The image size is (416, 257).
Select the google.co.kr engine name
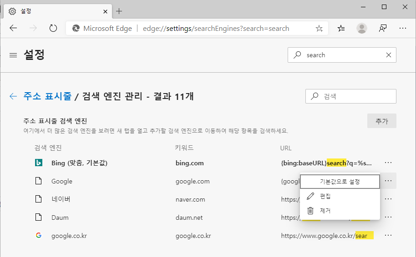(x=69, y=236)
